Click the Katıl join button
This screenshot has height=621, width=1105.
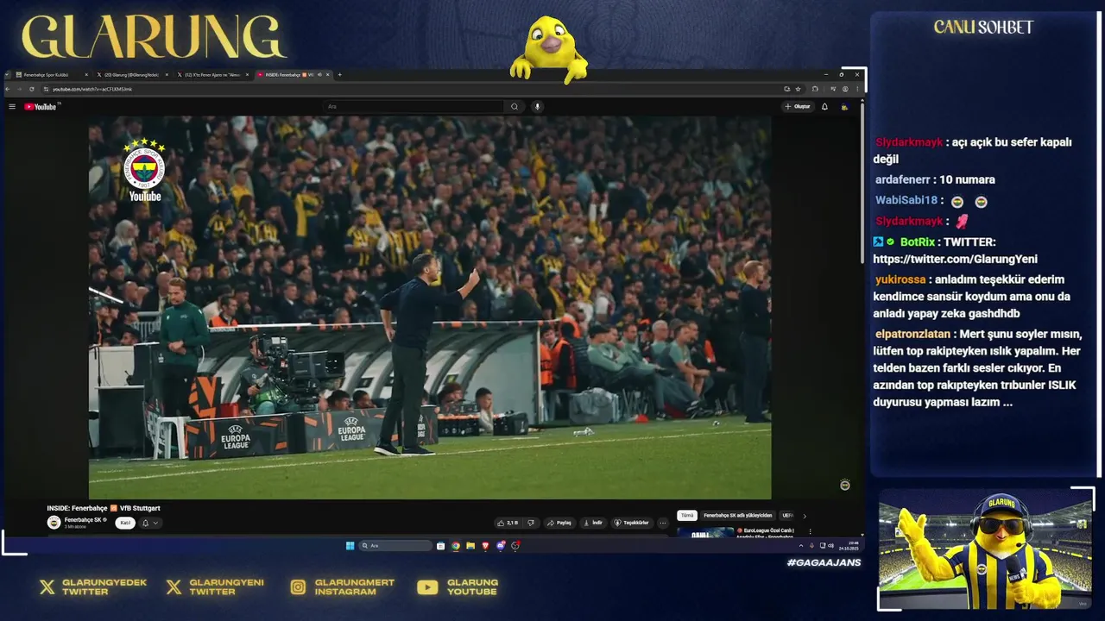pyautogui.click(x=125, y=523)
